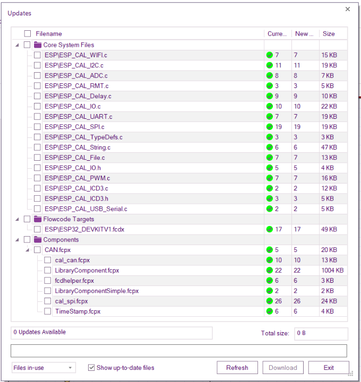This screenshot has height=382, width=361.
Task: Click the Exit button
Action: (329, 368)
